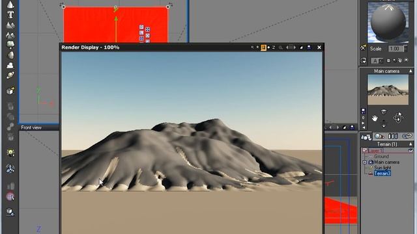The image size is (417, 234).
Task: Click the Render Display title bar text
Action: point(91,47)
